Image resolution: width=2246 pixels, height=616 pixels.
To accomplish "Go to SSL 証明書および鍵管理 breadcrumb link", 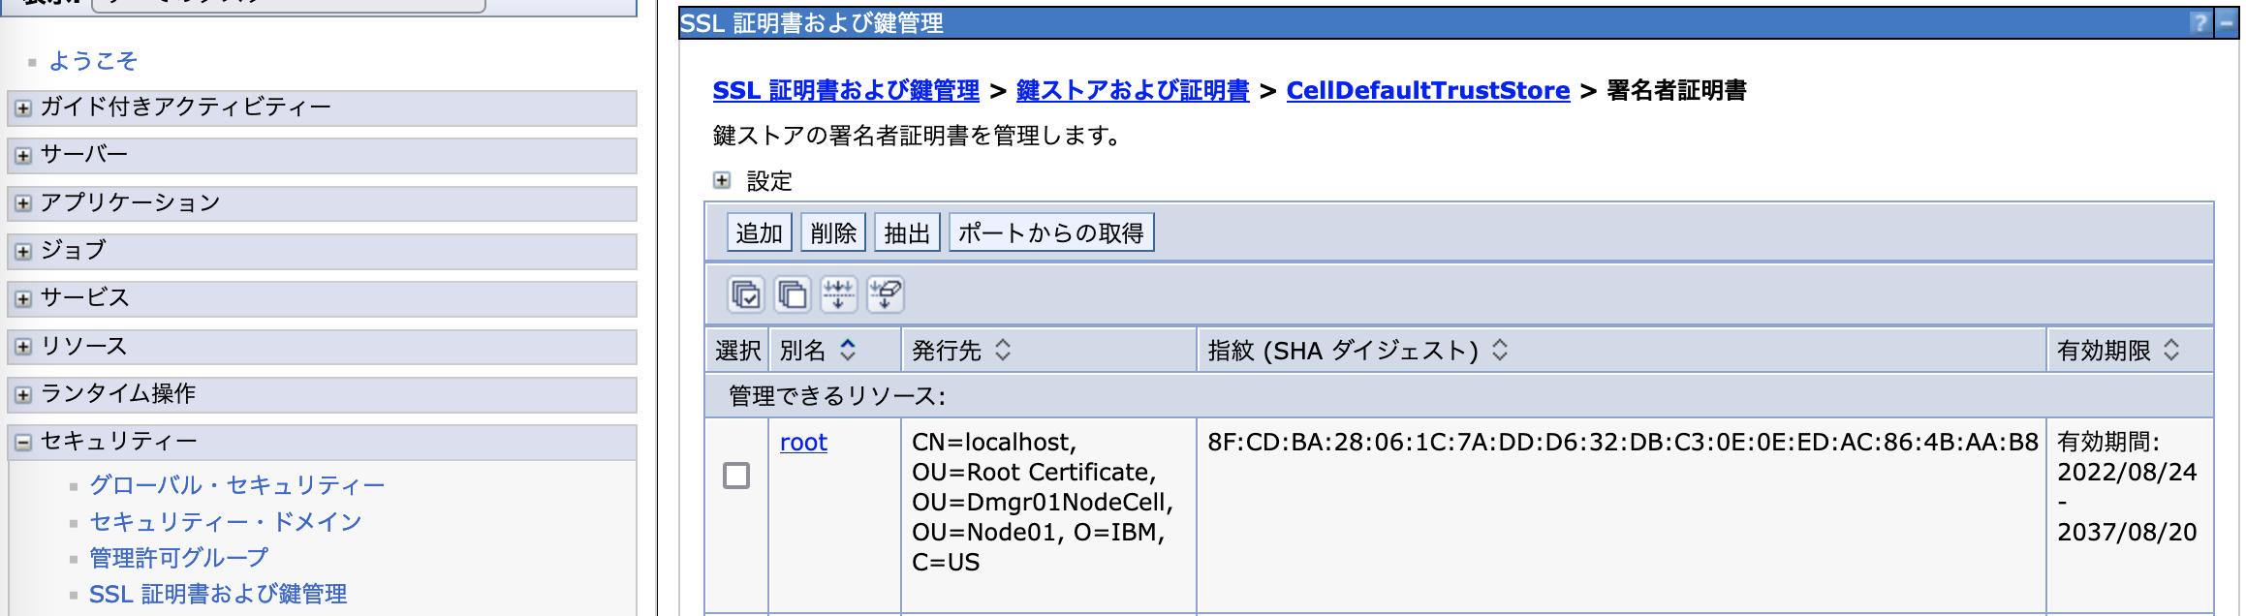I will point(846,90).
